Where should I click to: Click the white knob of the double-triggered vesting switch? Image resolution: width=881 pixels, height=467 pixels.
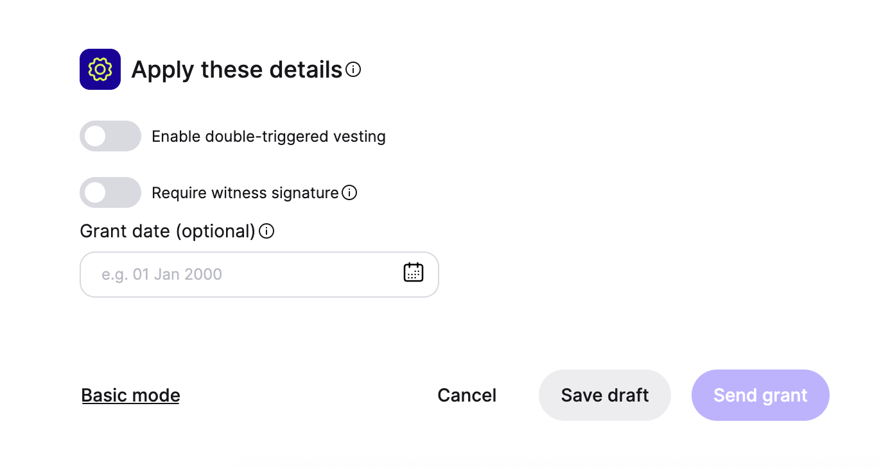pyautogui.click(x=95, y=136)
